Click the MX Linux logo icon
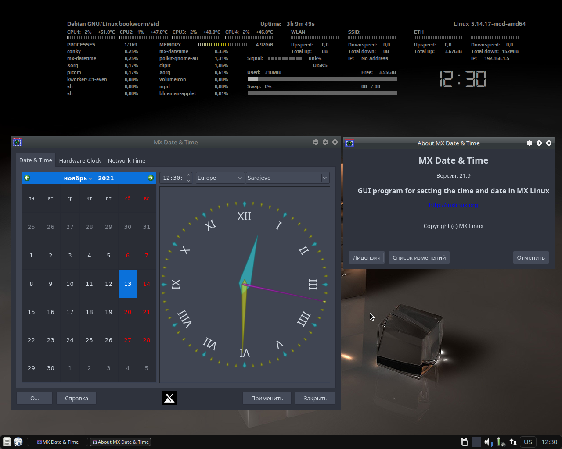 (169, 398)
